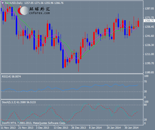Click the white triangle beside XAUUSD,Daily

[3, 3]
